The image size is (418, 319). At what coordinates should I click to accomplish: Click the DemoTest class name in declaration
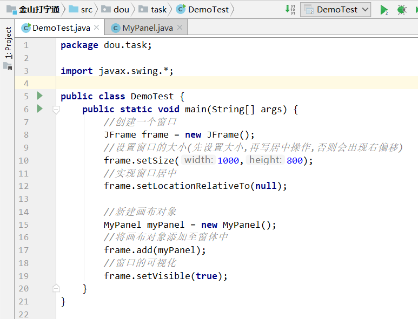coord(152,96)
